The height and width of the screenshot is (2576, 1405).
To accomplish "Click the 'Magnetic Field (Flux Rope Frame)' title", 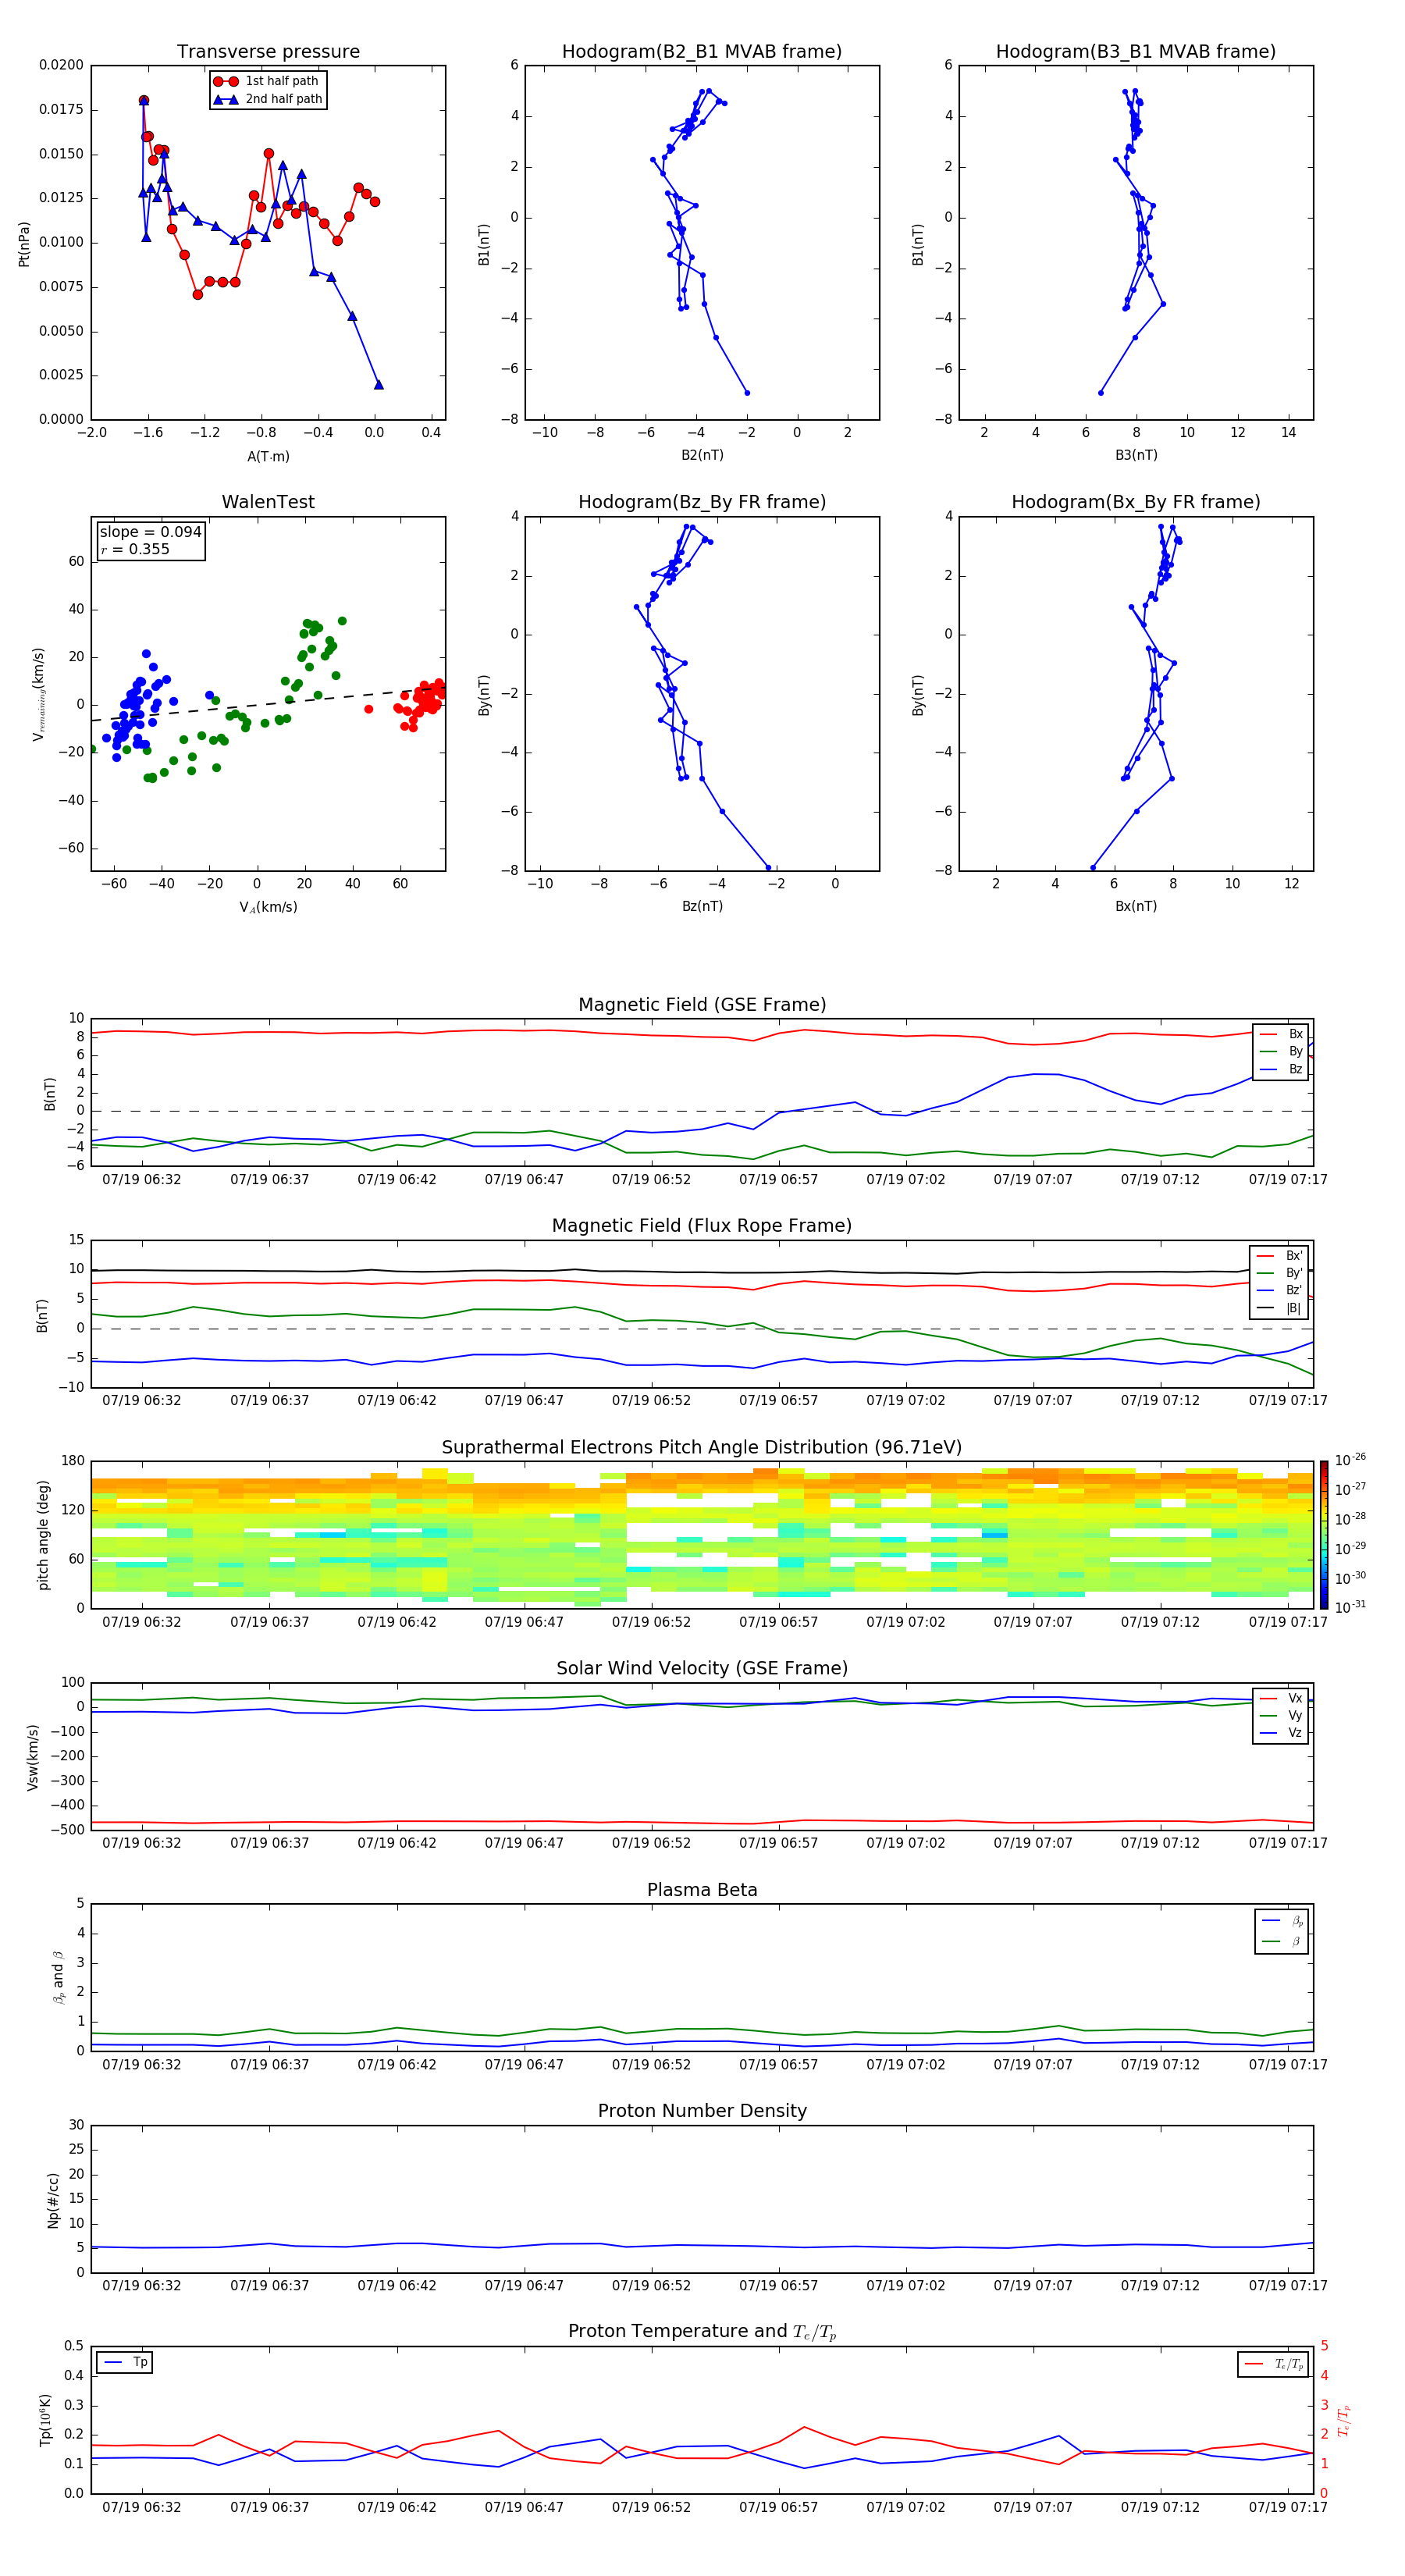I will coord(702,1226).
